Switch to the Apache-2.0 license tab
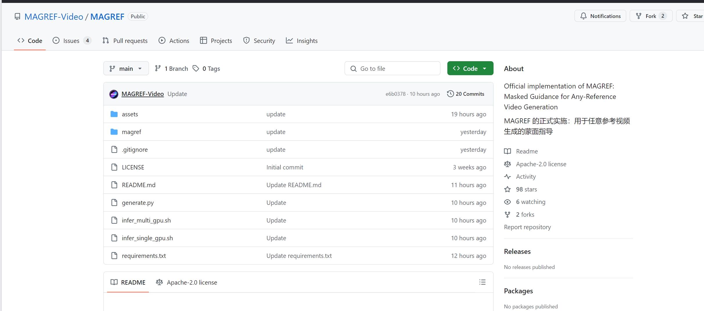 [186, 282]
